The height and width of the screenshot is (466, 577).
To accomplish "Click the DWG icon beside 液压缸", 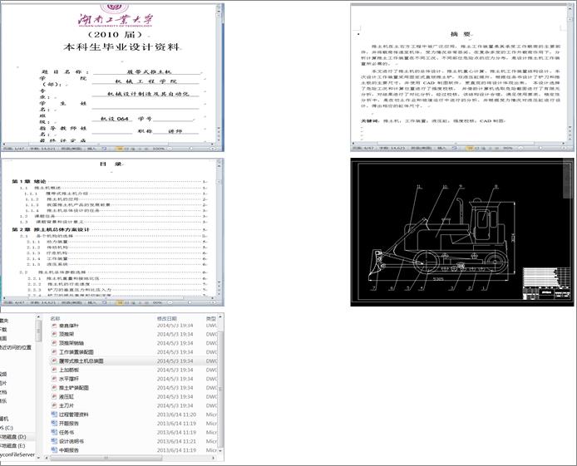I will [54, 397].
